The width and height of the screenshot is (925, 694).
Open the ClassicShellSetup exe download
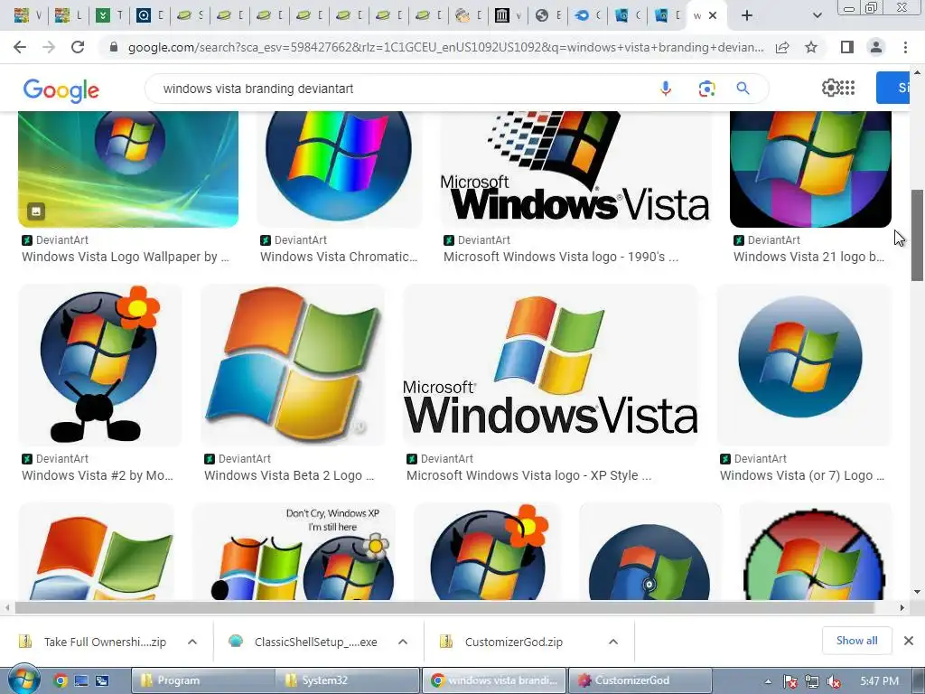[315, 642]
